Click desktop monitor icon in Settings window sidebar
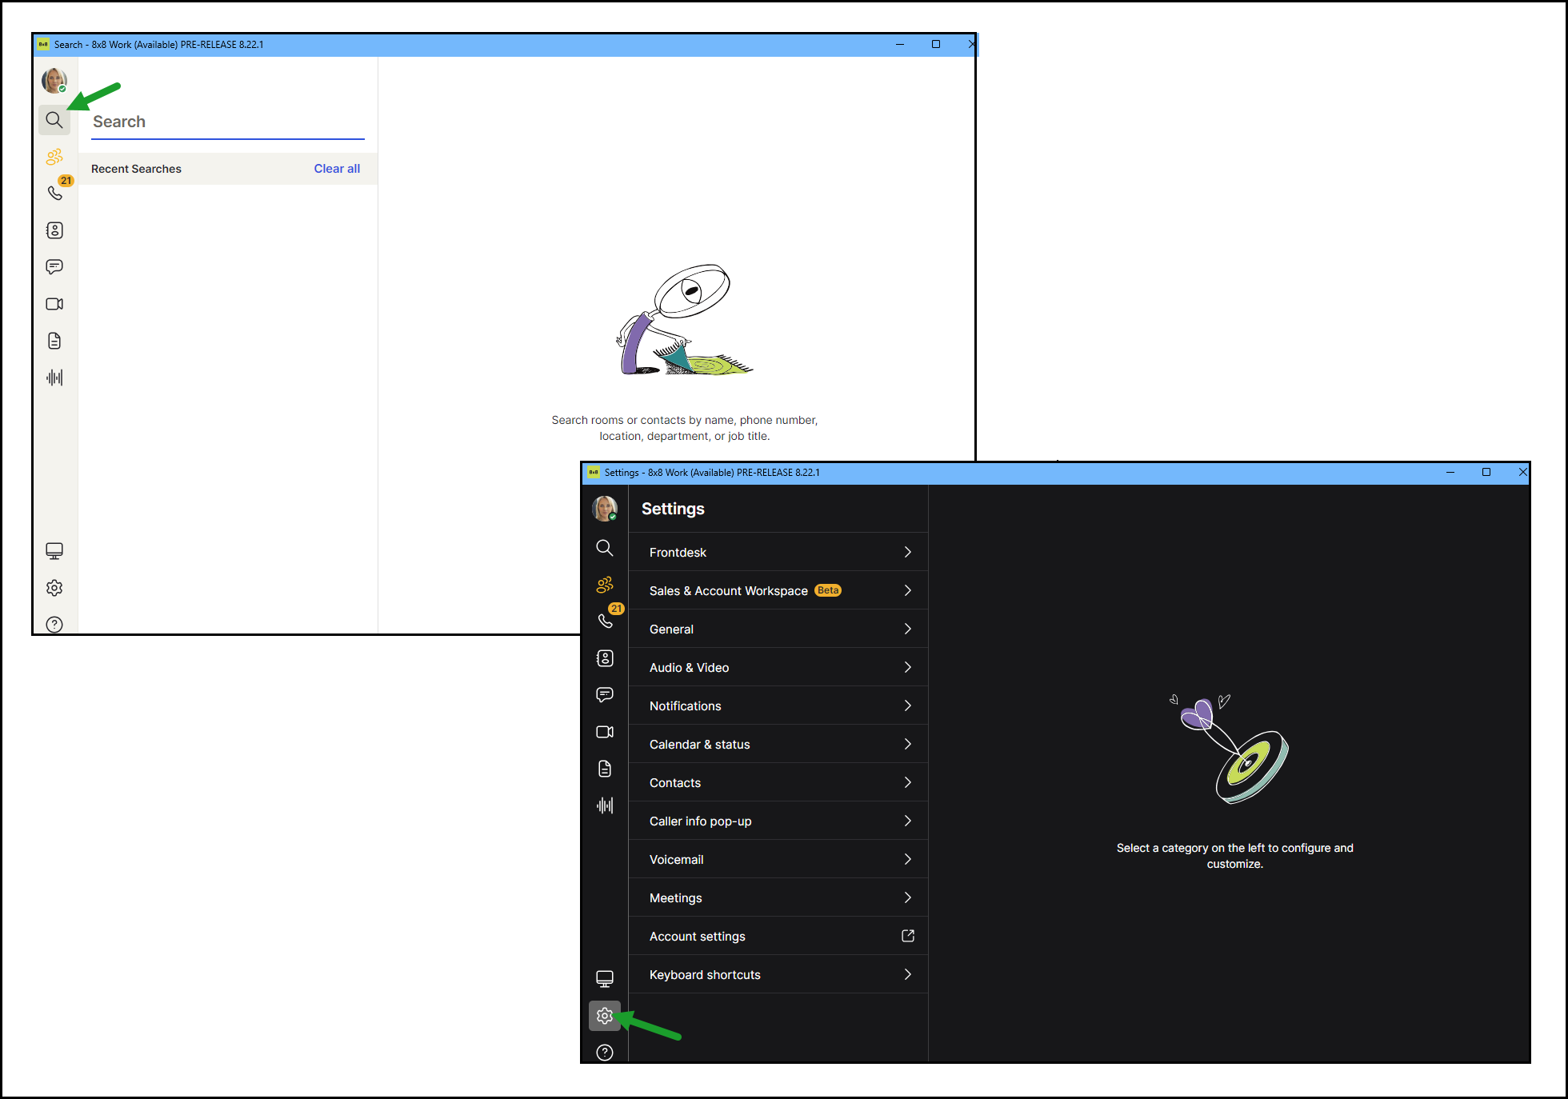Viewport: 1568px width, 1099px height. pos(605,979)
